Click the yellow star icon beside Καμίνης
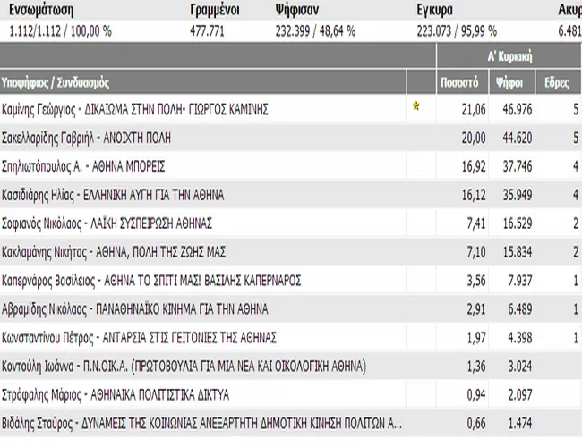The height and width of the screenshot is (447, 582). (416, 106)
